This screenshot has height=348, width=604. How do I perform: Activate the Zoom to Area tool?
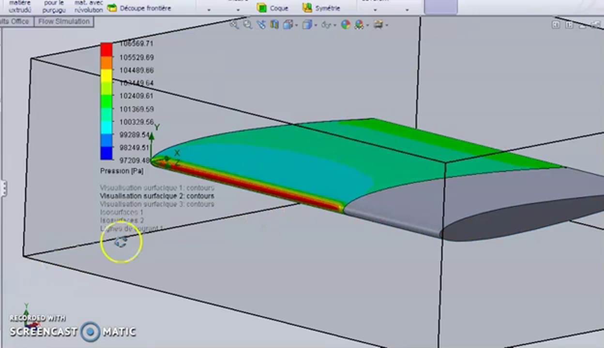(248, 25)
